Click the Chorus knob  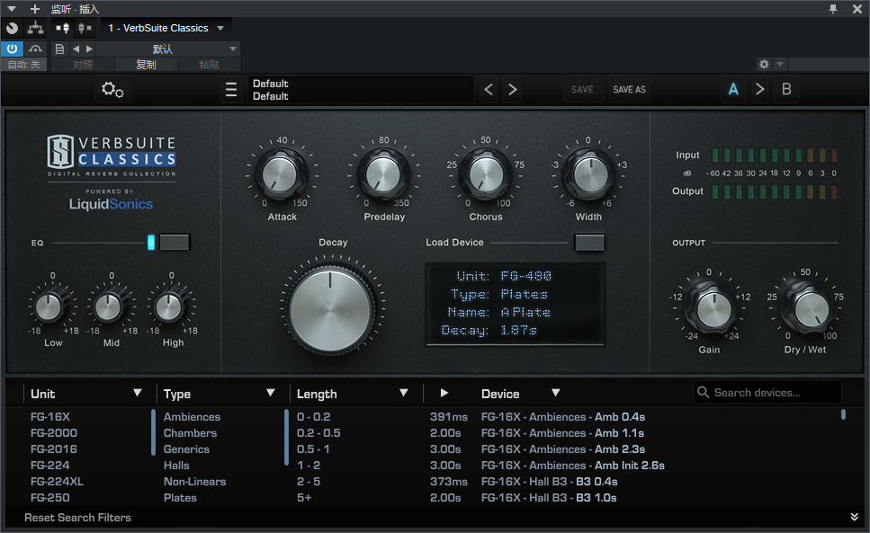coord(486,174)
